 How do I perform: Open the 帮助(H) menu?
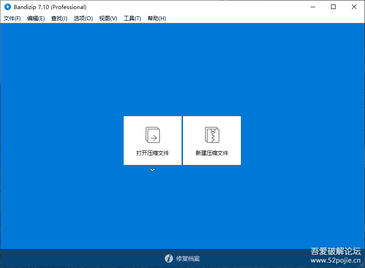(157, 19)
